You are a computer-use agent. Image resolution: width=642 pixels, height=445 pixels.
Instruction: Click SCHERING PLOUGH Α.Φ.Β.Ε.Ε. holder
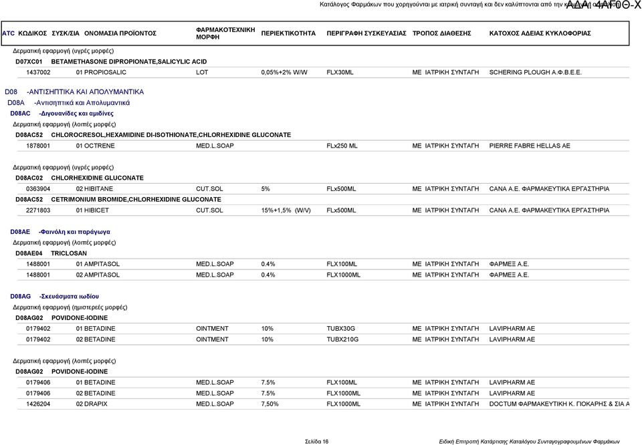(x=536, y=72)
